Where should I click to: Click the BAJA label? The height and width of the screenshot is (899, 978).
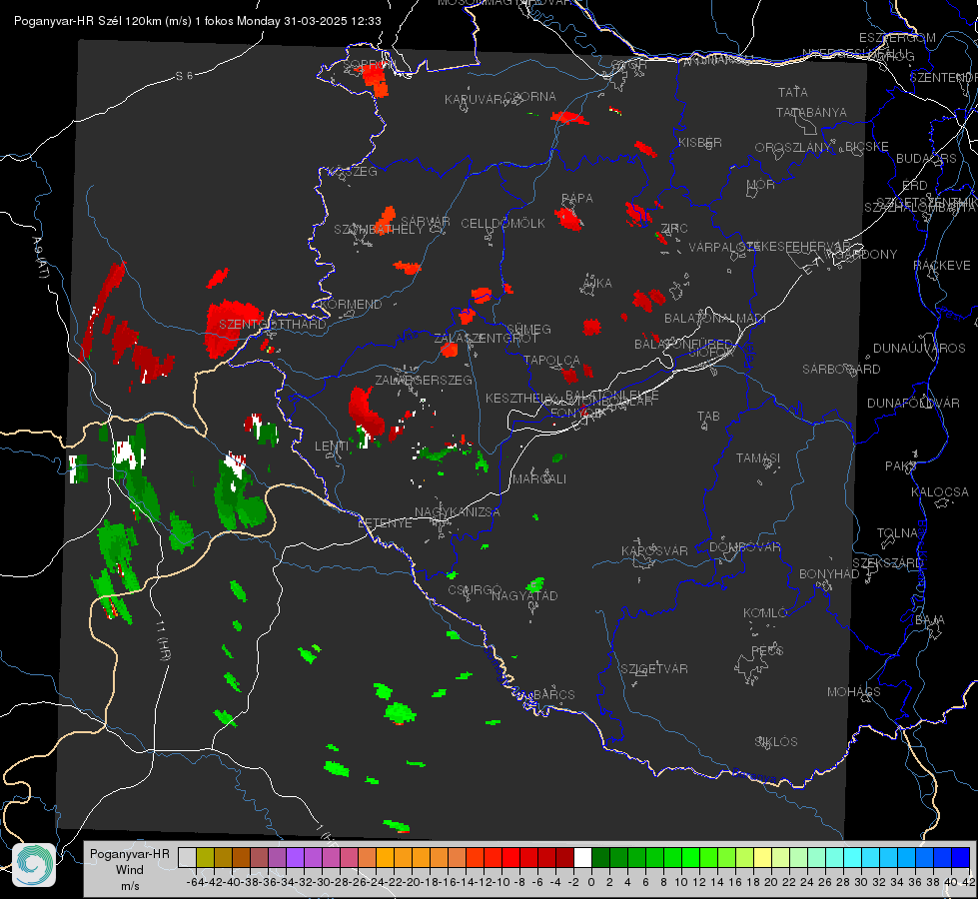click(x=930, y=619)
